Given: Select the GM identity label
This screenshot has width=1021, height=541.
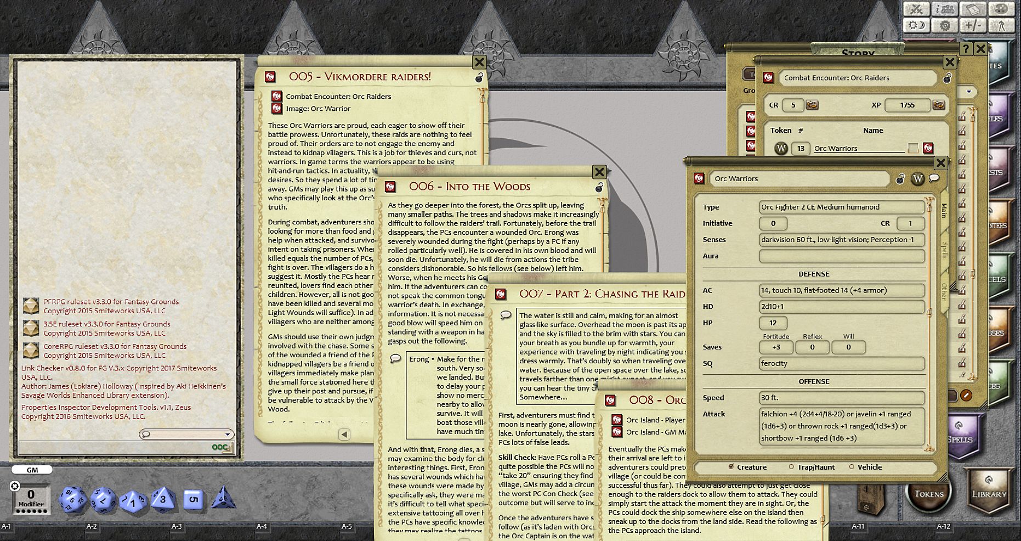Looking at the screenshot, I should 32,470.
